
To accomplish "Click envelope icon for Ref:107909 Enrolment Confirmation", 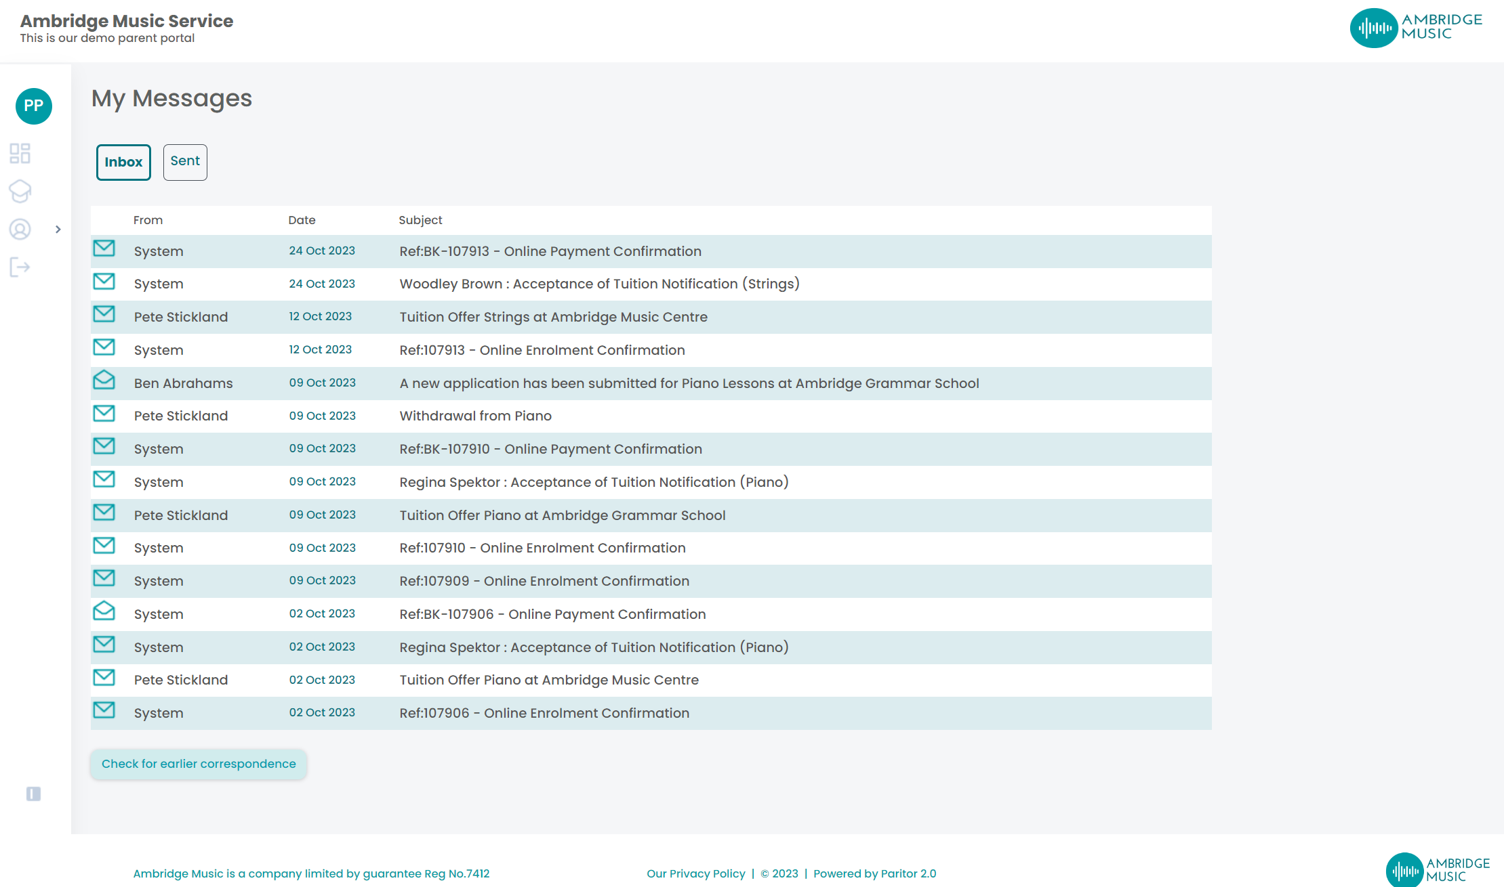I will (x=104, y=578).
